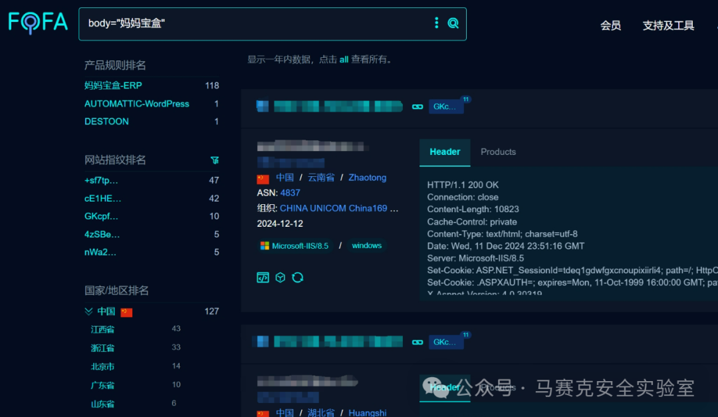Image resolution: width=718 pixels, height=417 pixels.
Task: Filter by DESTOON product
Action: (x=106, y=122)
